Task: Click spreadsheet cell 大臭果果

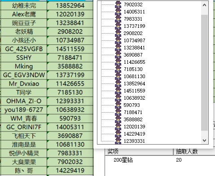Action: (x=24, y=162)
